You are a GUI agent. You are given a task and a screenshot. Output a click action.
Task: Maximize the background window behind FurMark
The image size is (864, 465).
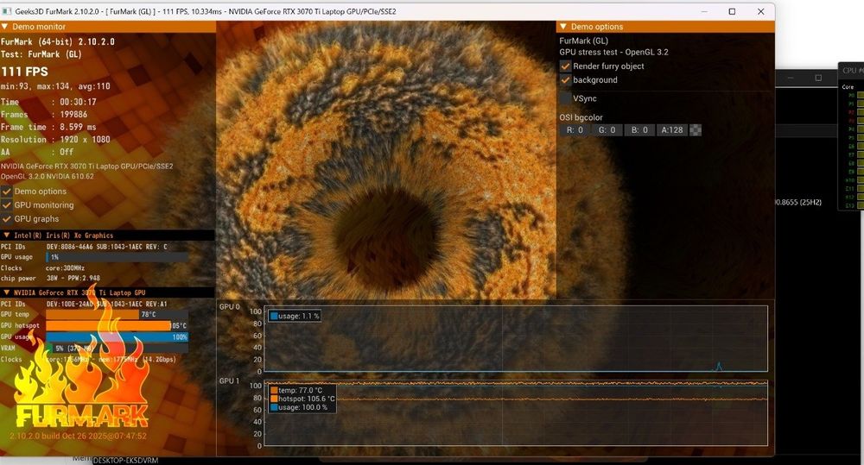[x=818, y=79]
